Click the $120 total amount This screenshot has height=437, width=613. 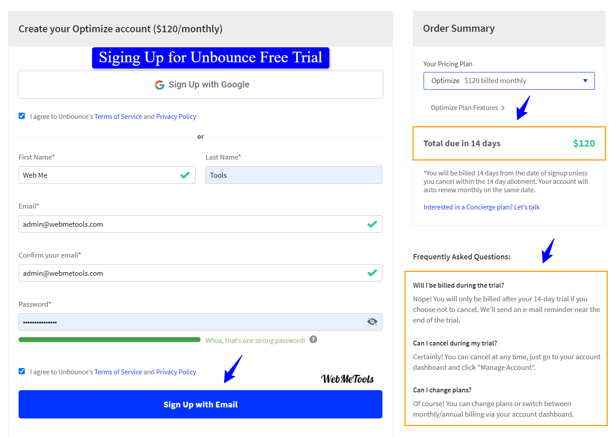point(584,144)
